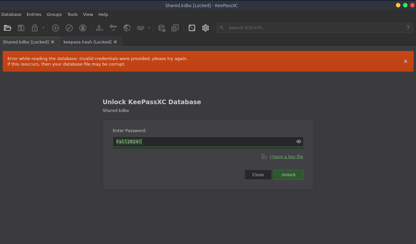Click the magnifier icon in the search bar

(x=222, y=28)
